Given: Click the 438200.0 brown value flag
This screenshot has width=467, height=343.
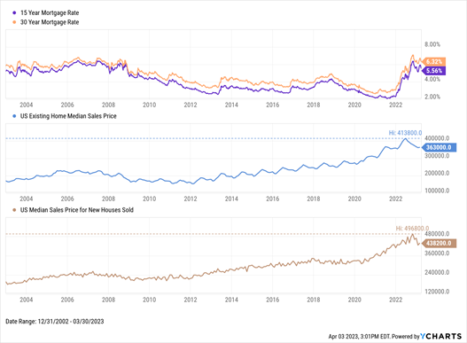Looking at the screenshot, I should tap(439, 243).
